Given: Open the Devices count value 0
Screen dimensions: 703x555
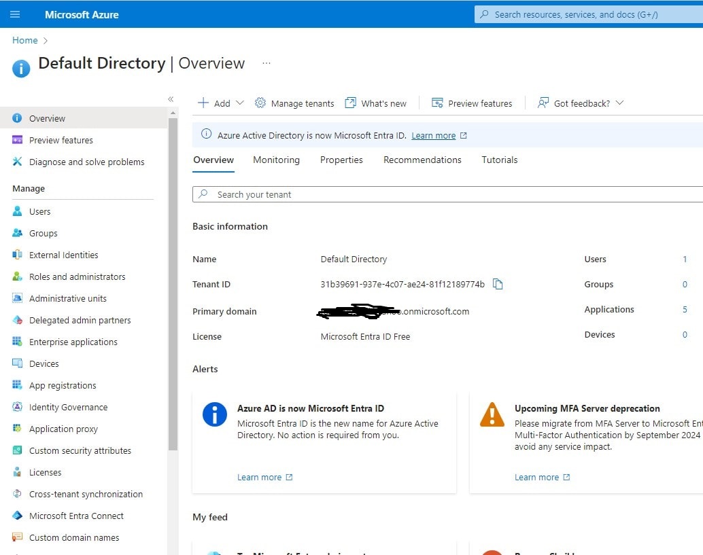Looking at the screenshot, I should [x=685, y=335].
